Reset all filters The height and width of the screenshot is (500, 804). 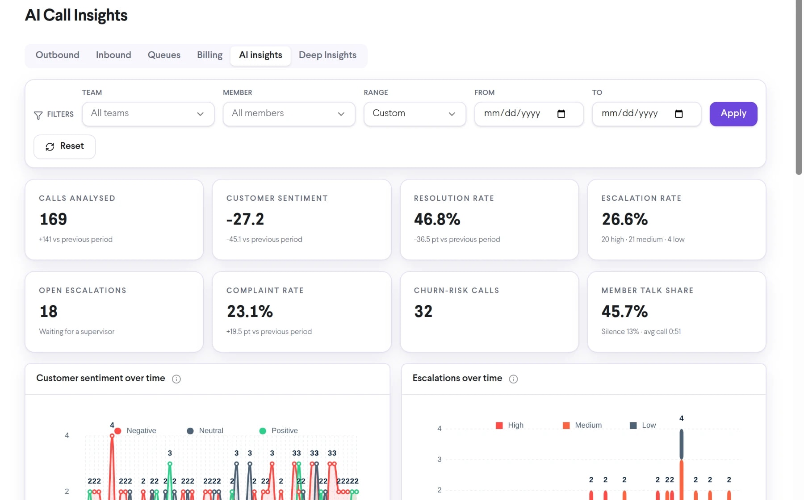(64, 146)
